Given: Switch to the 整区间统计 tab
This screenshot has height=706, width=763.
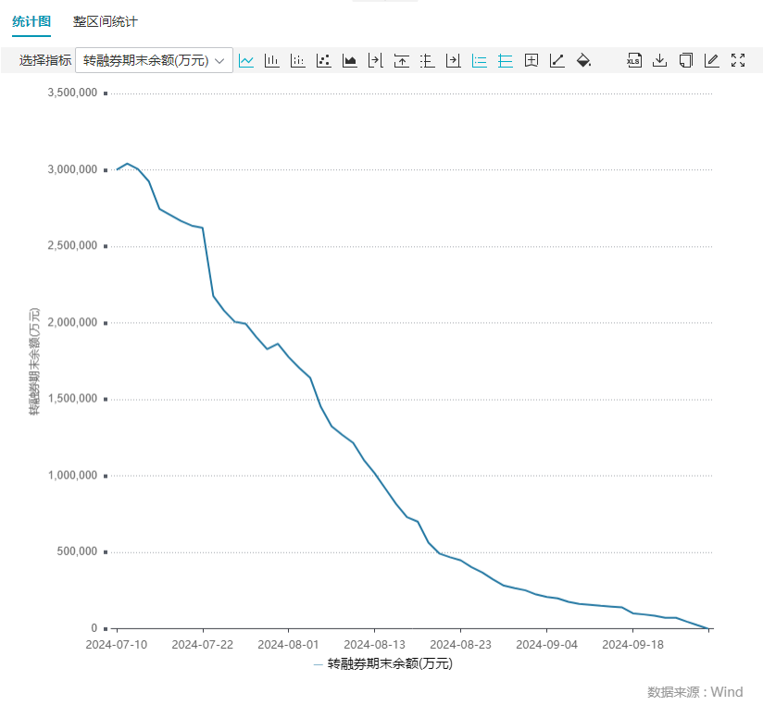Looking at the screenshot, I should coord(106,21).
